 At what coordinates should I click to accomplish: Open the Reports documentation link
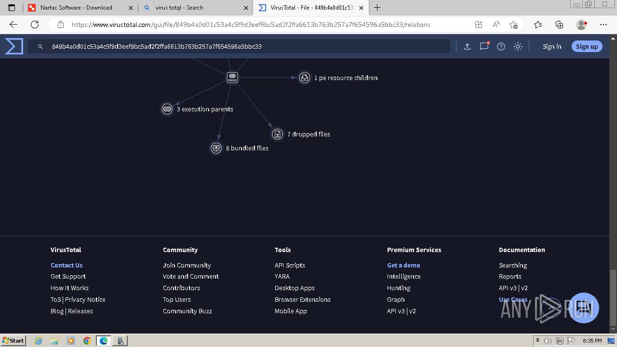pyautogui.click(x=510, y=276)
